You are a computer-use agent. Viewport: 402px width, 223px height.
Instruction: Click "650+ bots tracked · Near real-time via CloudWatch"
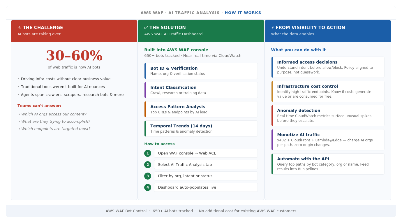[x=193, y=56]
